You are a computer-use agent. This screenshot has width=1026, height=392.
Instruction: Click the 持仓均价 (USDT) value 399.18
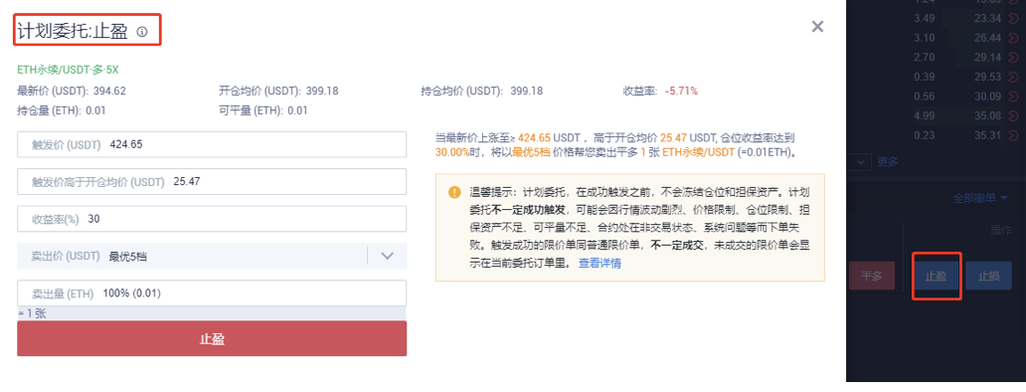click(x=526, y=91)
